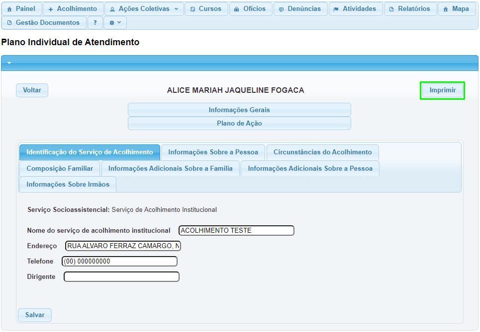The height and width of the screenshot is (332, 480).
Task: Open the Atividades menu item
Action: point(356,9)
